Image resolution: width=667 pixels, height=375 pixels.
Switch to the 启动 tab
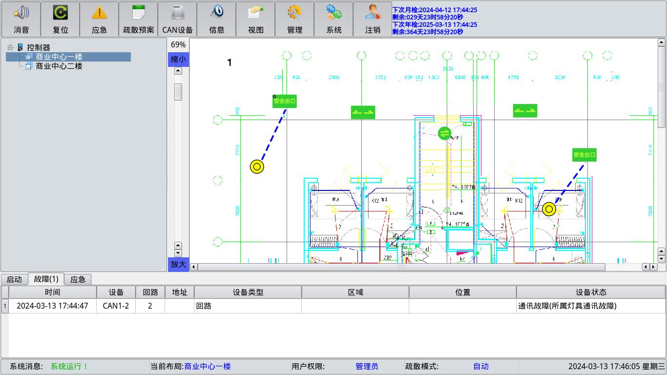(14, 279)
